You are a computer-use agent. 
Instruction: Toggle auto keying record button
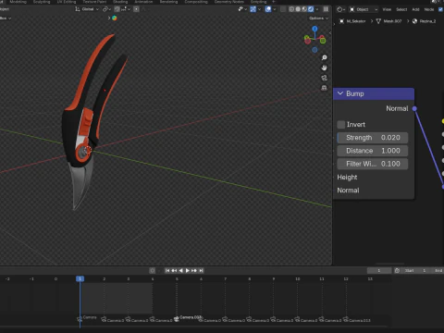(x=153, y=270)
